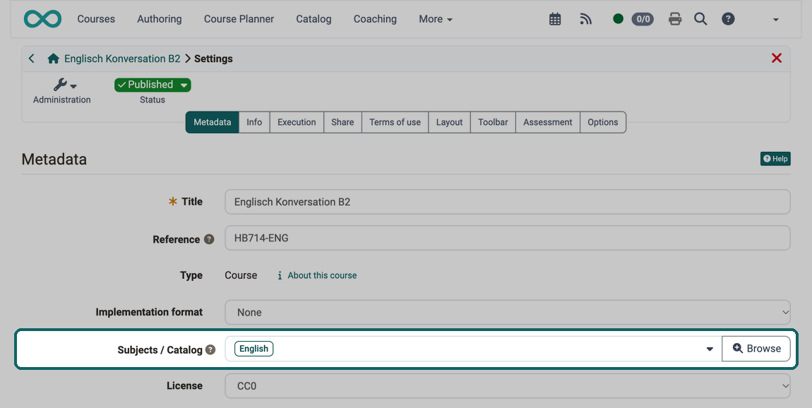Click the English subject tag
Image resolution: width=812 pixels, height=408 pixels.
(253, 349)
